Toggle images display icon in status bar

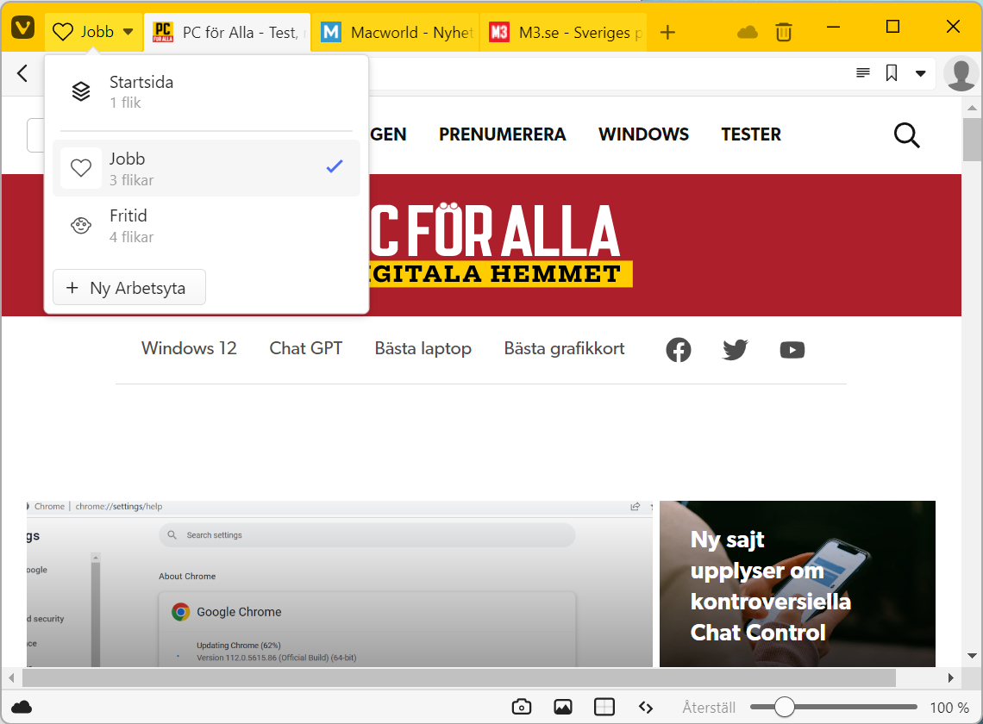563,707
